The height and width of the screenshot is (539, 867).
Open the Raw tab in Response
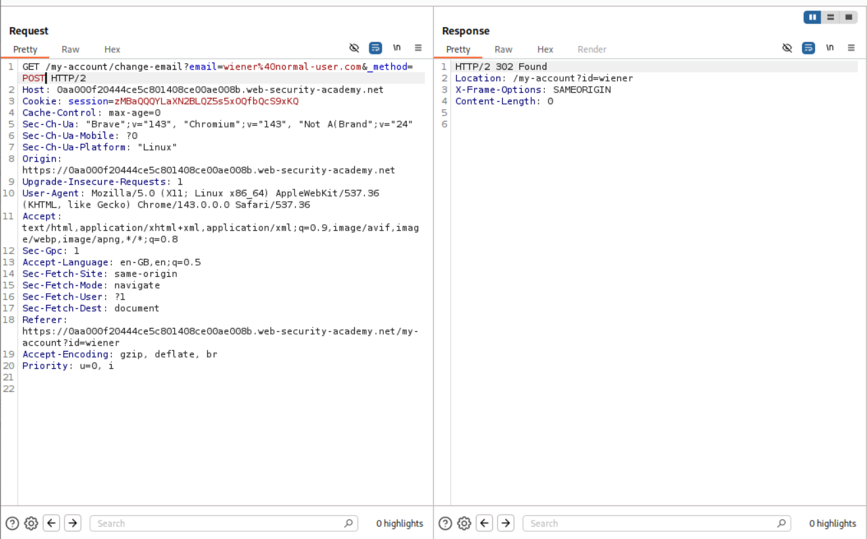504,49
